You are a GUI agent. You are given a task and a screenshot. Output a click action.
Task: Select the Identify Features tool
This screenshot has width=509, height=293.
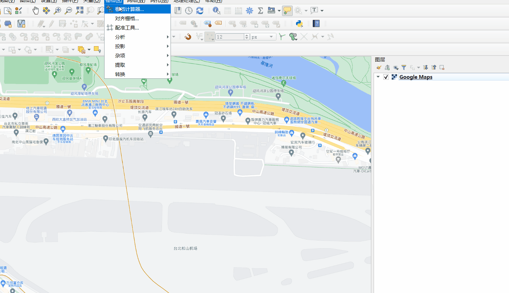217,11
